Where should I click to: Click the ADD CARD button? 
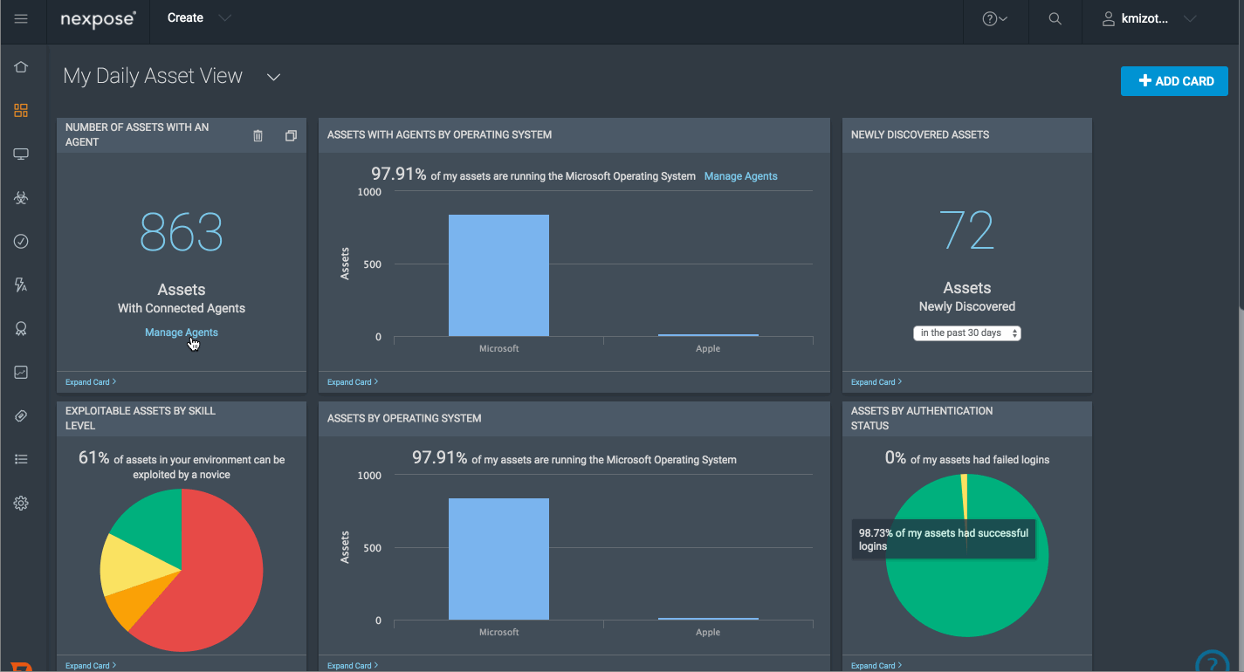(x=1175, y=81)
